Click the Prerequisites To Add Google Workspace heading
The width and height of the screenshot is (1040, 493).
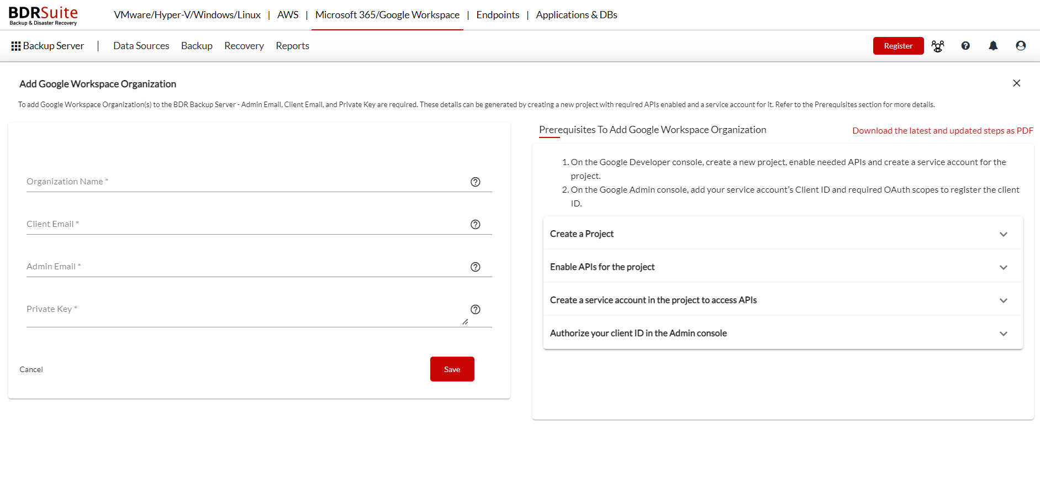(652, 130)
